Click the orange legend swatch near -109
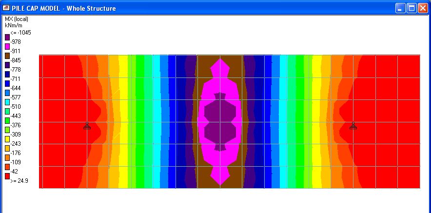Viewport: 431px width, 213px height. click(x=7, y=158)
